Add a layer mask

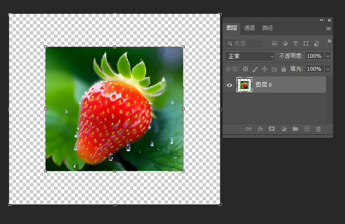click(272, 129)
